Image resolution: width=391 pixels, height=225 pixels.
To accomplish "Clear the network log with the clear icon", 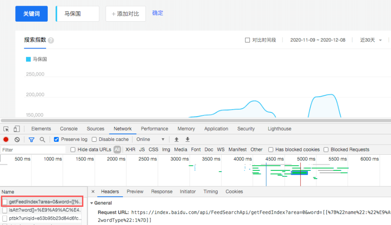I will point(17,140).
